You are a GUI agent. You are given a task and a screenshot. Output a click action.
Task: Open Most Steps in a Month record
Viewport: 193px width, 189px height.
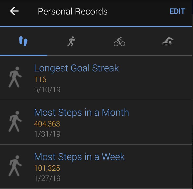tap(96, 122)
